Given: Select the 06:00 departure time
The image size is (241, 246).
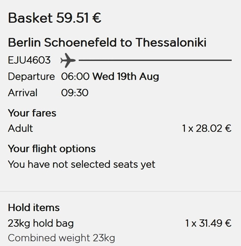Looking at the screenshot, I should pyautogui.click(x=75, y=77).
